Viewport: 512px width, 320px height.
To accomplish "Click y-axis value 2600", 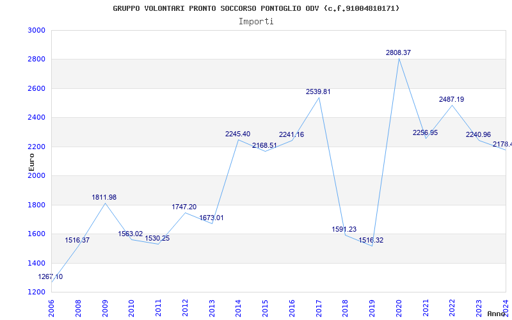I will click(36, 88).
